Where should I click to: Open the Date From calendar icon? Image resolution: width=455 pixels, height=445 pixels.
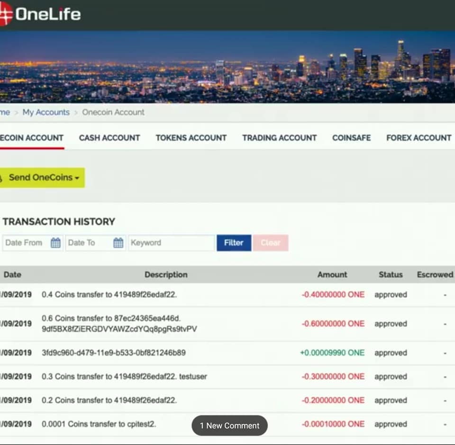[x=55, y=243]
